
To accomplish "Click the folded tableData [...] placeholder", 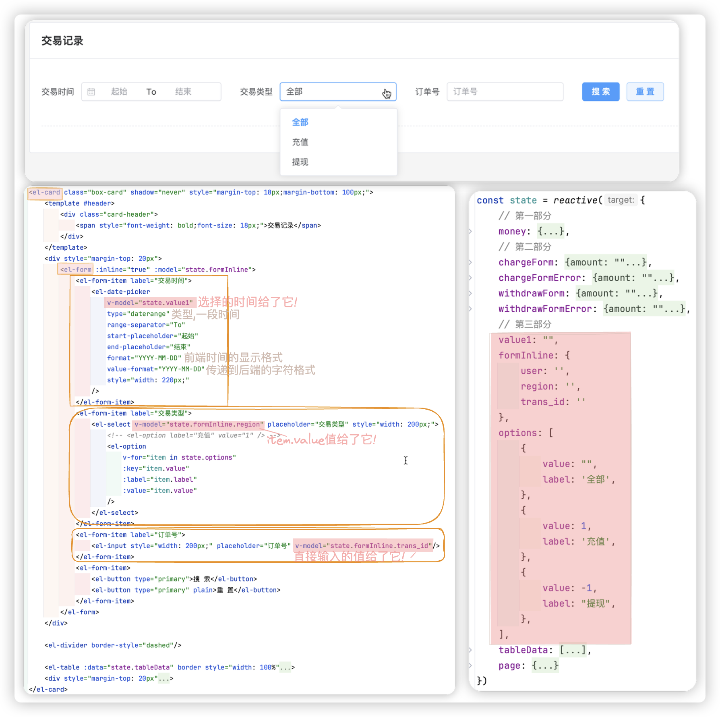I will [x=573, y=650].
